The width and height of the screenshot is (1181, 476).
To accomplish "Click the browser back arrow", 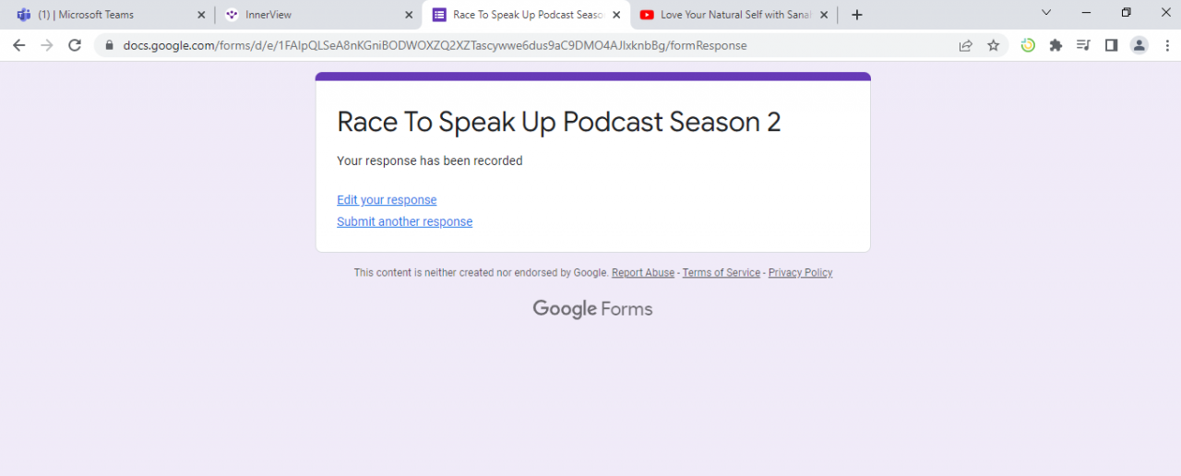I will coord(18,45).
